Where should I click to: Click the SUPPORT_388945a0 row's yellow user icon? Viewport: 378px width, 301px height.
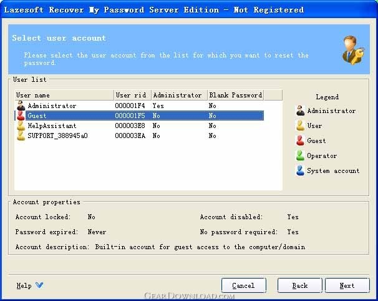21,136
